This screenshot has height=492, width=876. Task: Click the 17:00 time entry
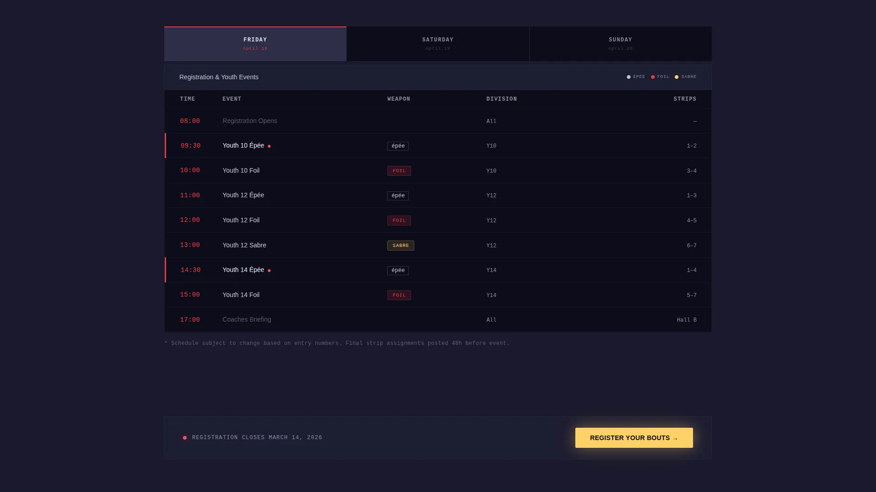click(190, 320)
